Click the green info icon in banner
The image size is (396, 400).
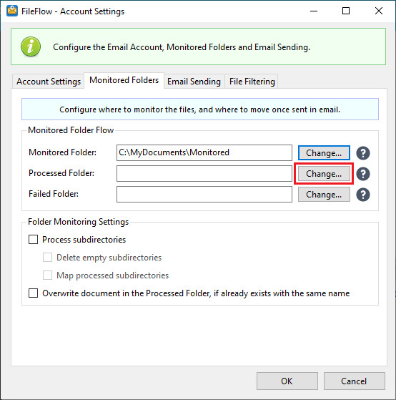[x=31, y=47]
